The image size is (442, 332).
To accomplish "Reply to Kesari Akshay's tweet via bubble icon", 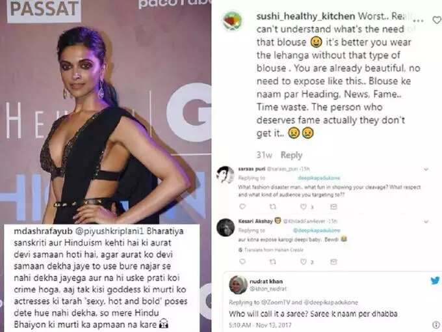I will pos(242,262).
